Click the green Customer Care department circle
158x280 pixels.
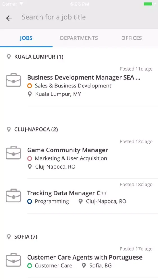(x=30, y=266)
